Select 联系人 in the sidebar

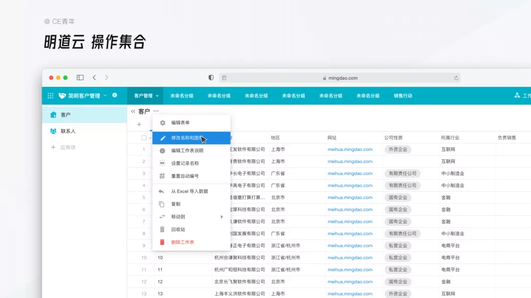click(85, 131)
